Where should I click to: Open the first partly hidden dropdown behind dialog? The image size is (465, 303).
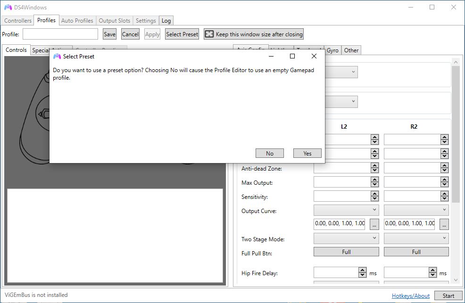click(x=341, y=72)
